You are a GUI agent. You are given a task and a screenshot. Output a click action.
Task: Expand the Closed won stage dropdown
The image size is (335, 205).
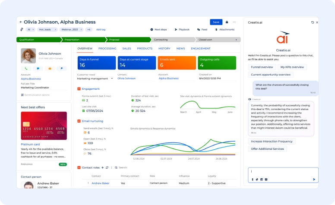point(236,40)
